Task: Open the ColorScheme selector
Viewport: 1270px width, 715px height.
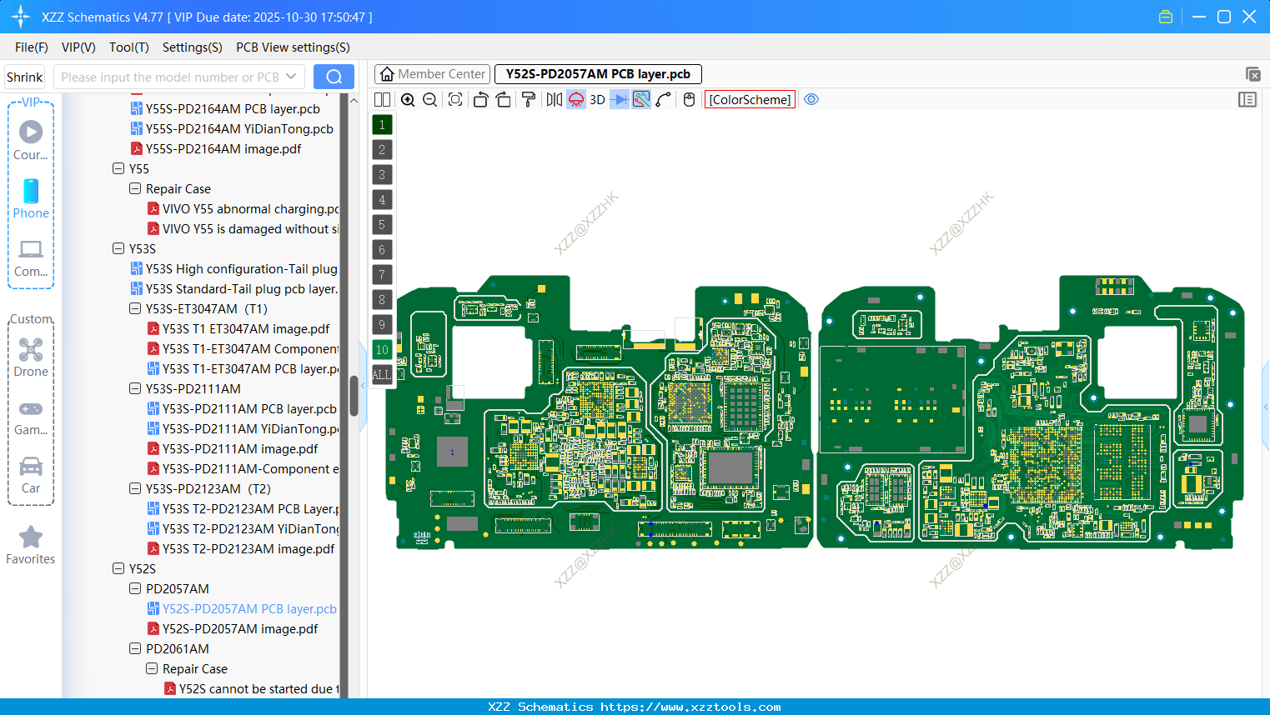Action: click(749, 99)
